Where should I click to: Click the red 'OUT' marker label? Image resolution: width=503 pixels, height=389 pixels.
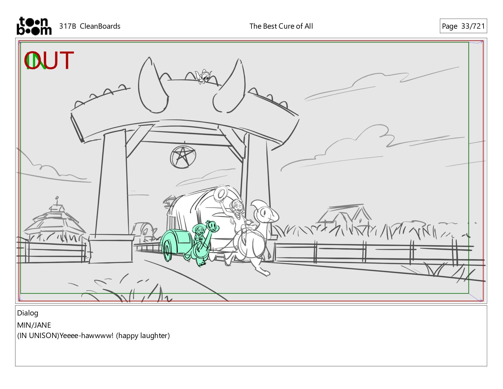(49, 60)
